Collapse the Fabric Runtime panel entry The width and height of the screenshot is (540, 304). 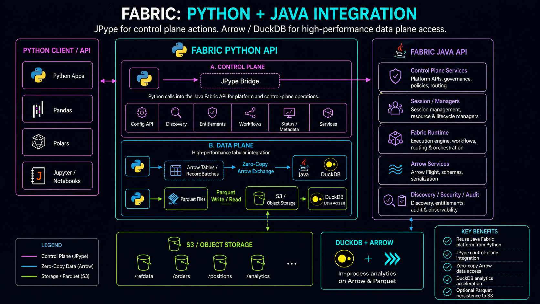point(432,140)
